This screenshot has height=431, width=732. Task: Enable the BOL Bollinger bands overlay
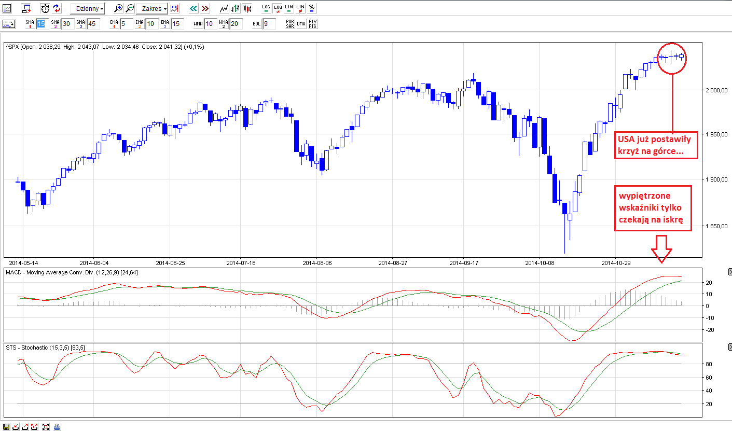(256, 23)
